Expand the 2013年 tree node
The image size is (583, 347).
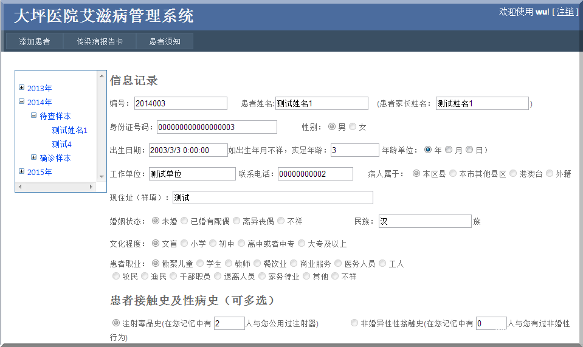(21, 88)
